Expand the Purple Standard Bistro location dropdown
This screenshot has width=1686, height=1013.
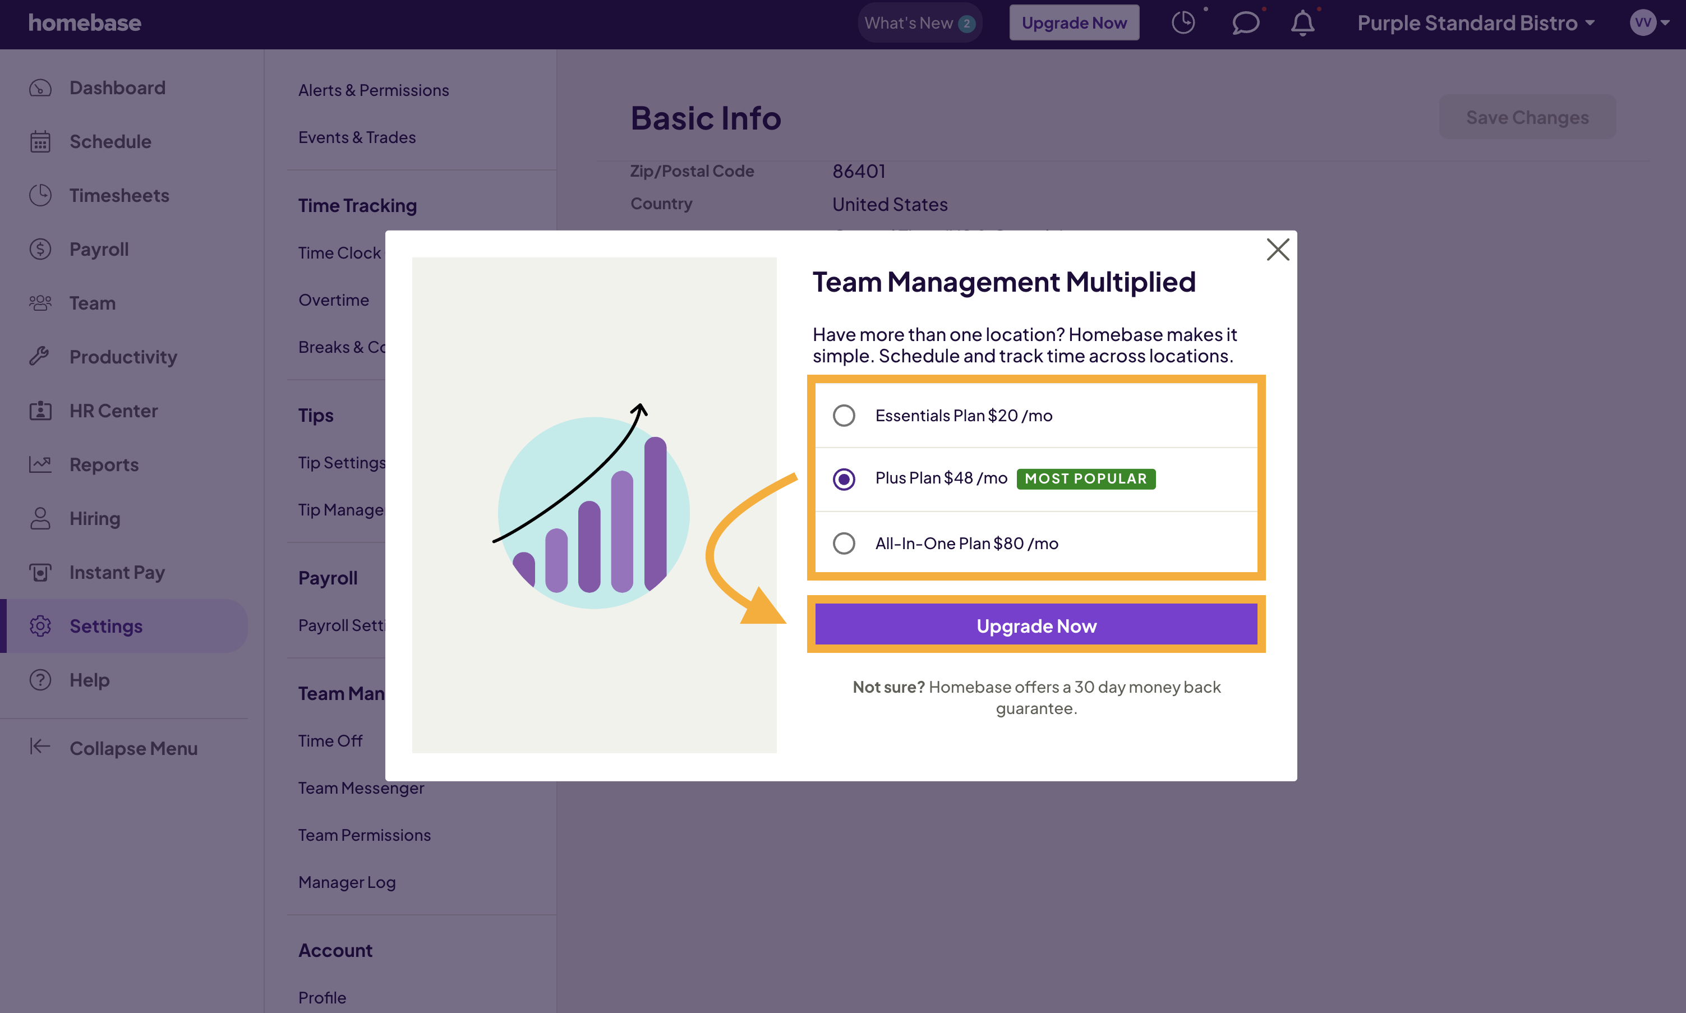click(1476, 23)
